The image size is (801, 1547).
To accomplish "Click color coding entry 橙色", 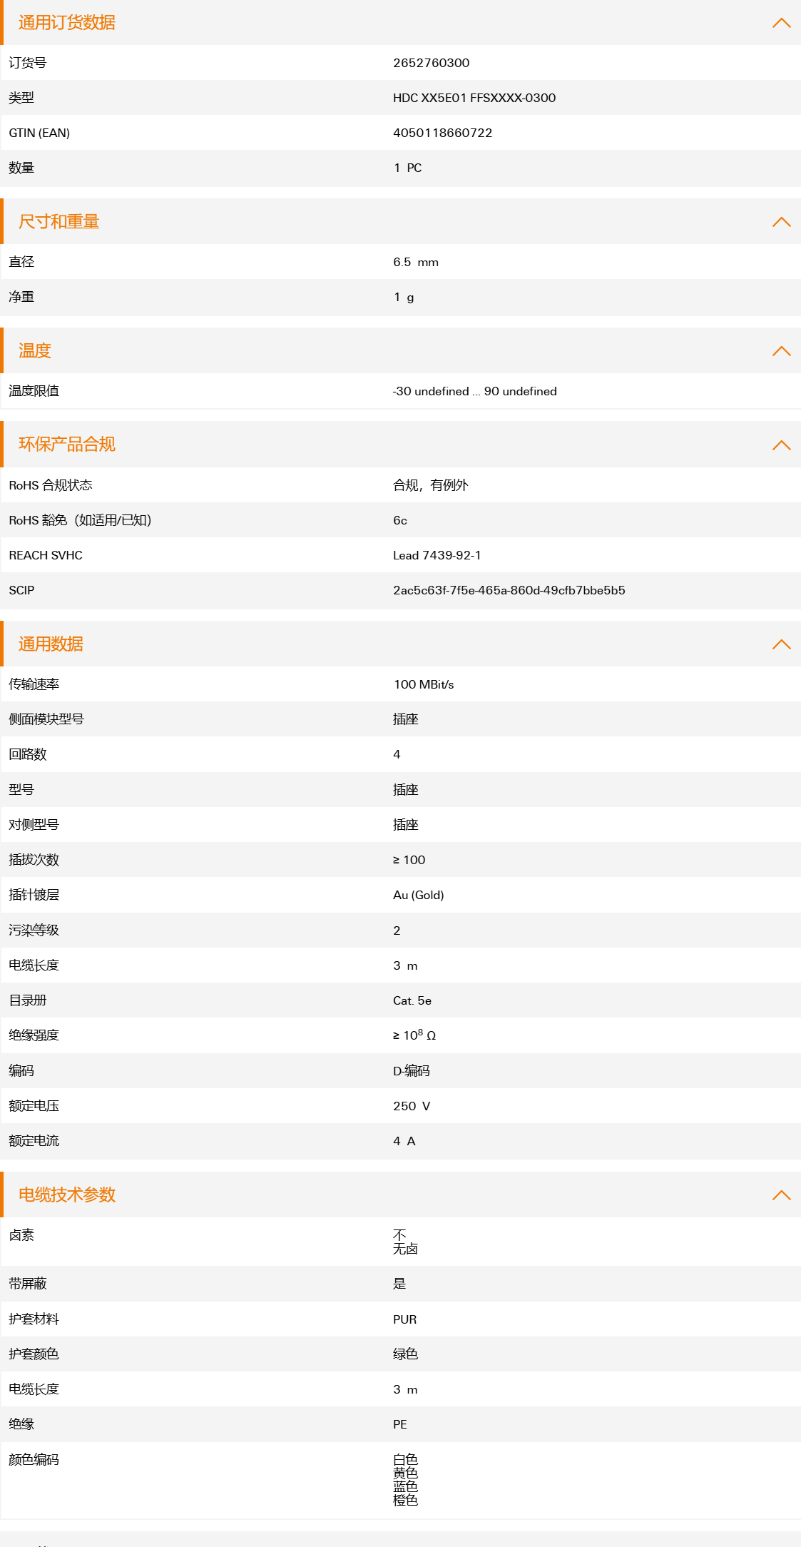I will tap(406, 1500).
